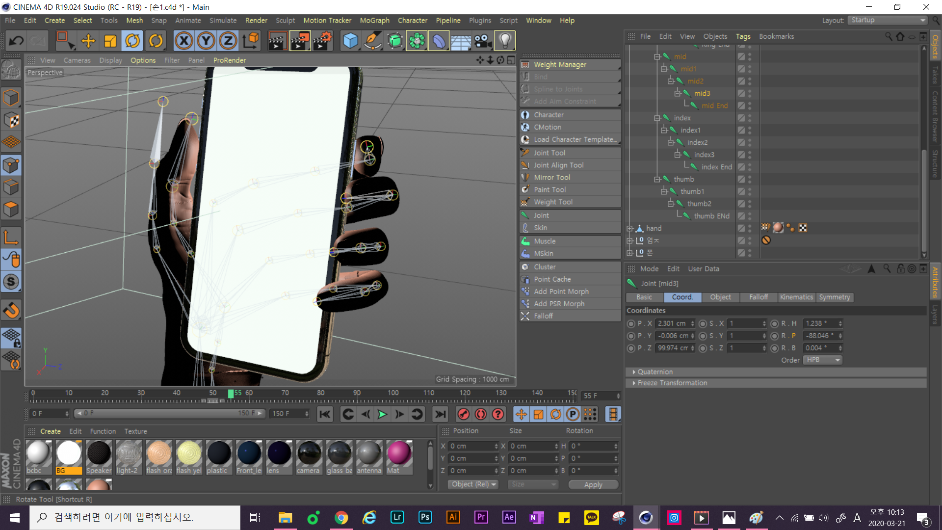Click the Undo arrow icon
The image size is (942, 530).
(16, 41)
